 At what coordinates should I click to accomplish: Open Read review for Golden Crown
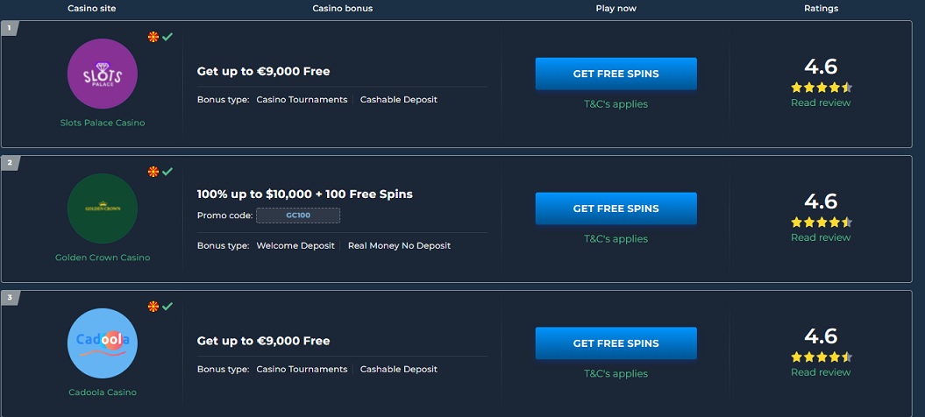pyautogui.click(x=821, y=237)
